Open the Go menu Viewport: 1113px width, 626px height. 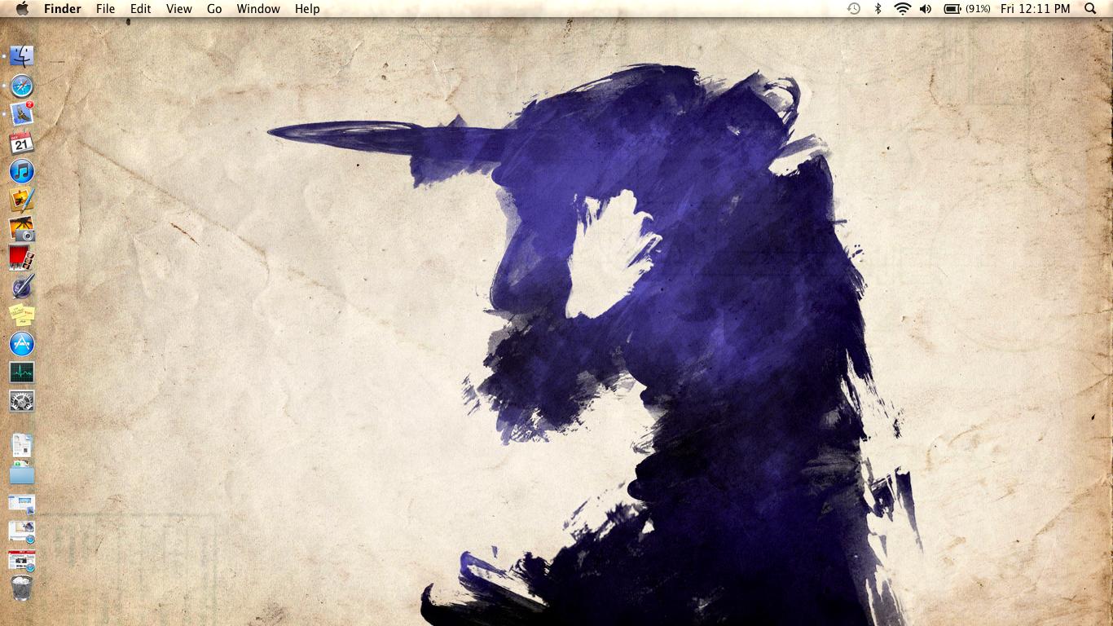point(214,9)
